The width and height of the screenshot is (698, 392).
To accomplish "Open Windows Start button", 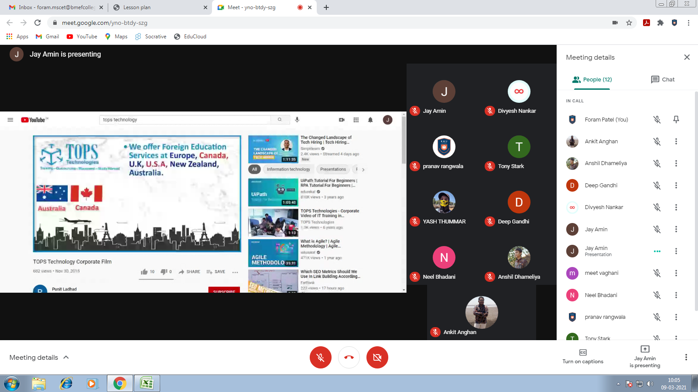I will coord(12,384).
